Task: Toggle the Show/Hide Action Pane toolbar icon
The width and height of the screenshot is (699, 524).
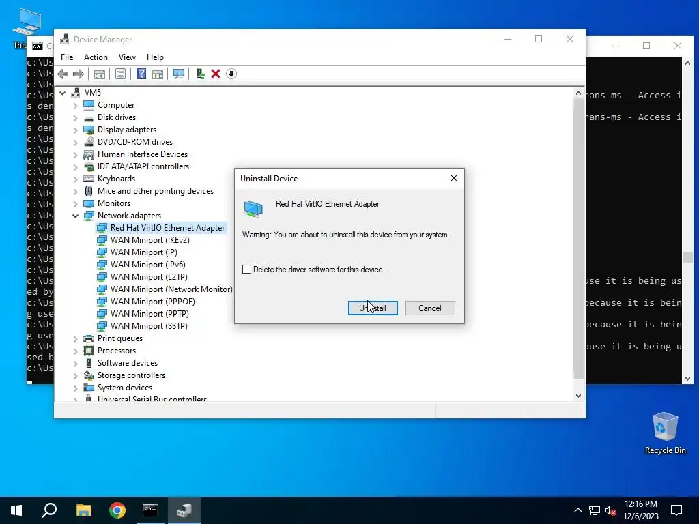Action: 158,74
